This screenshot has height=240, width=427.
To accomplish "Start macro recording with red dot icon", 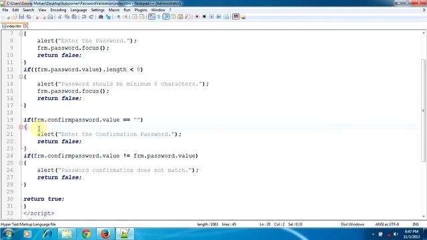I will [197, 17].
